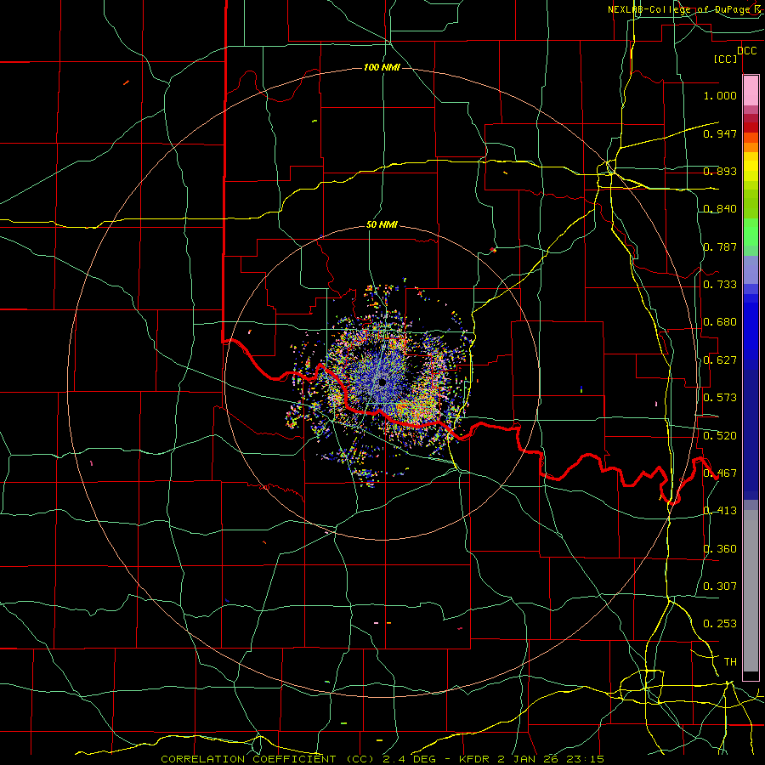The height and width of the screenshot is (765, 765).
Task: Click the "50 NMI" range ring label
Action: point(382,225)
